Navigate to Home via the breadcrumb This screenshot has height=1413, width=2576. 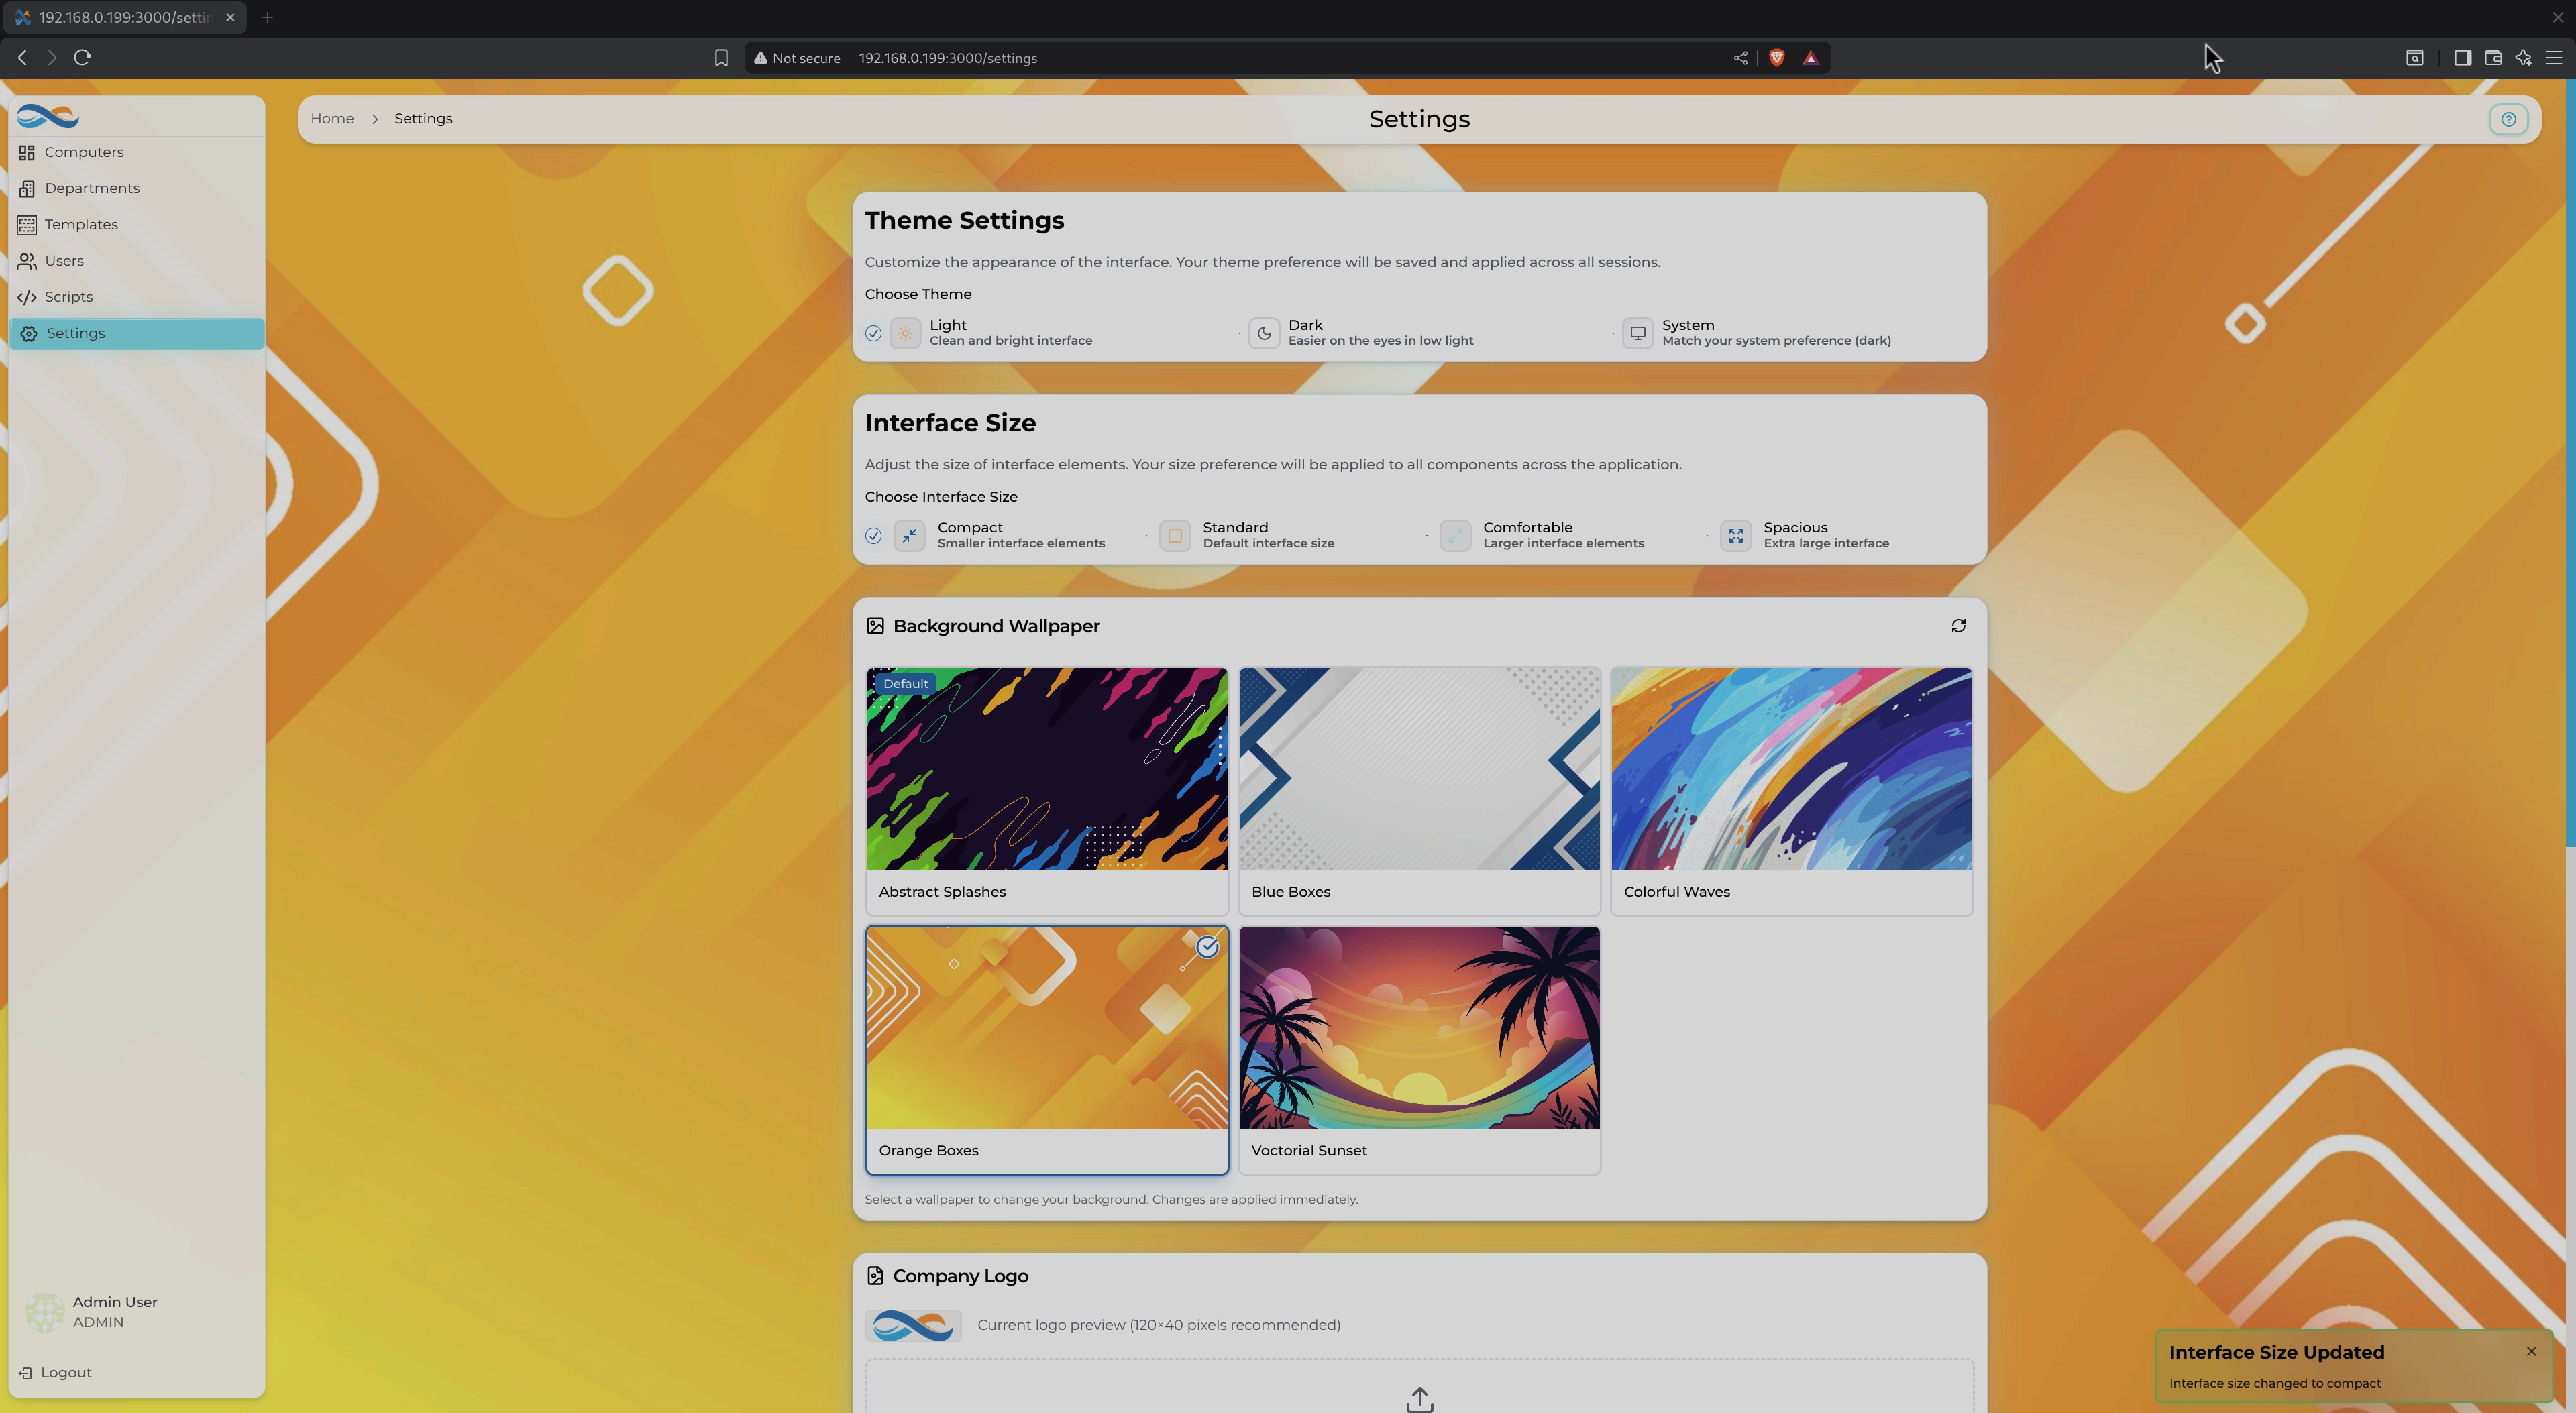[x=333, y=118]
